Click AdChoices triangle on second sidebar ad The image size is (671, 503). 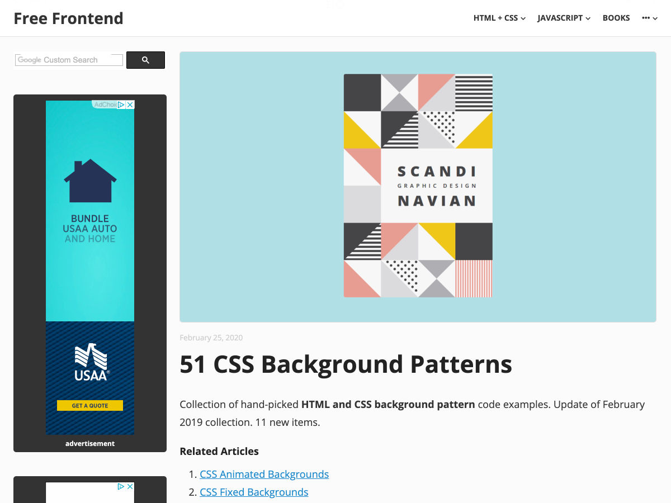coord(121,486)
